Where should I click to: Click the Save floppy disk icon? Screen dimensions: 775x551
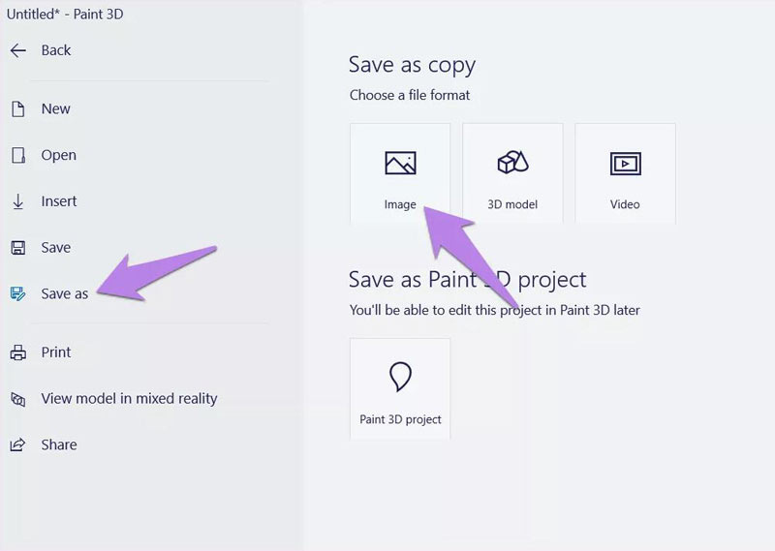[x=18, y=248]
